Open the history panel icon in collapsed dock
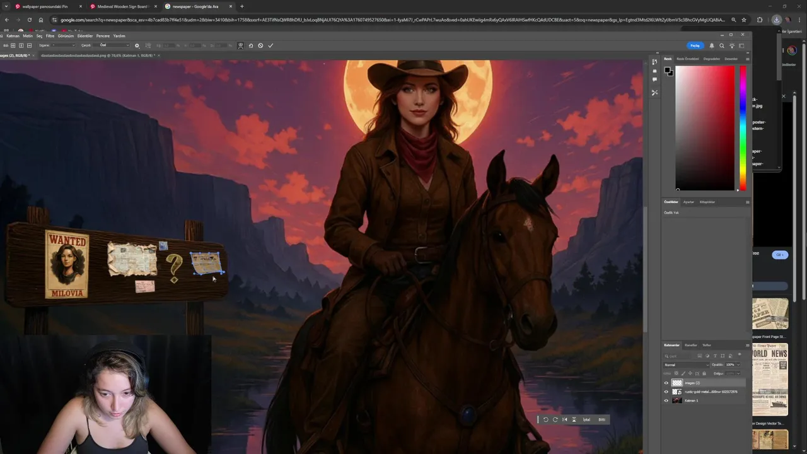Screen dimensions: 807x454 [x=654, y=62]
